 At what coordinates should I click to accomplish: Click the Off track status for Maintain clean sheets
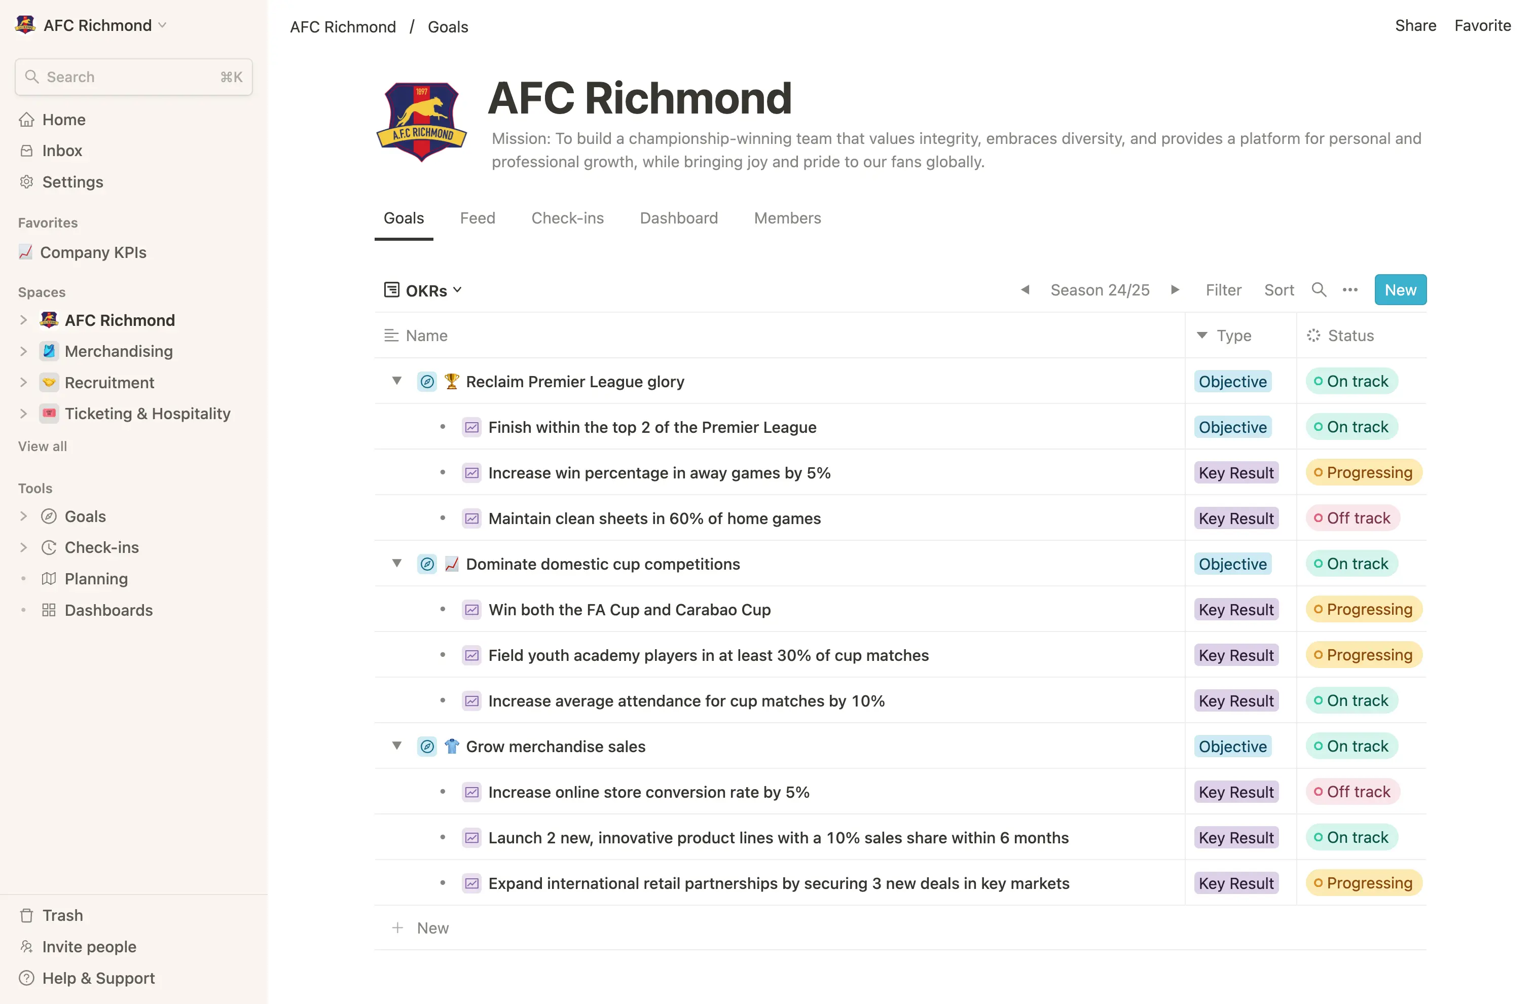click(x=1352, y=517)
